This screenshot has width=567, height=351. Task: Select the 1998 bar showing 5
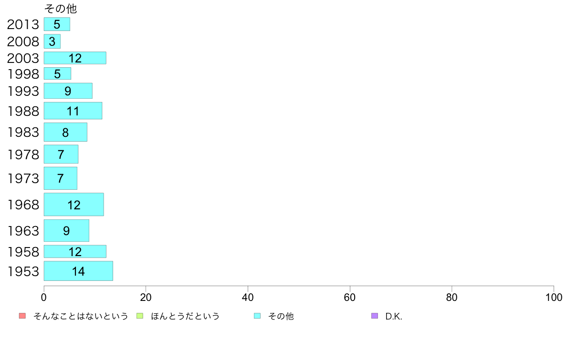pyautogui.click(x=57, y=74)
